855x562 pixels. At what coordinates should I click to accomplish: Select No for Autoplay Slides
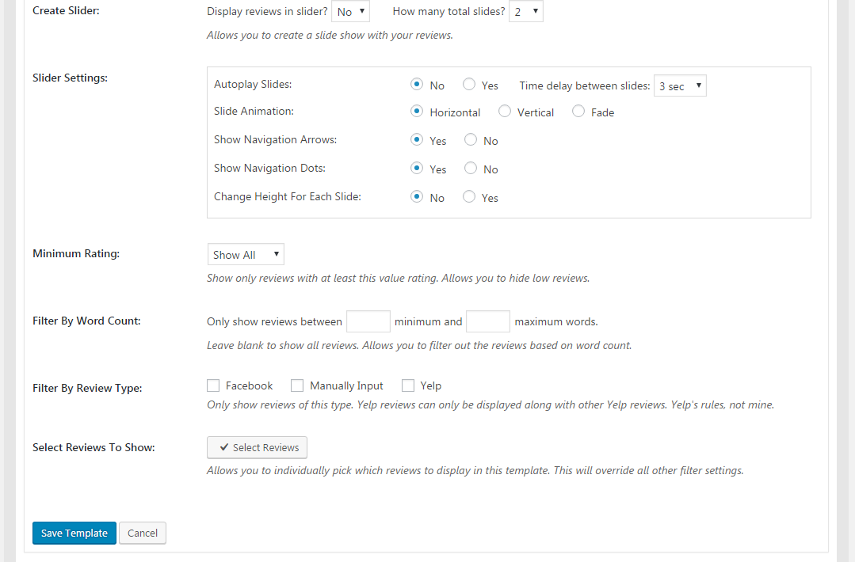417,84
